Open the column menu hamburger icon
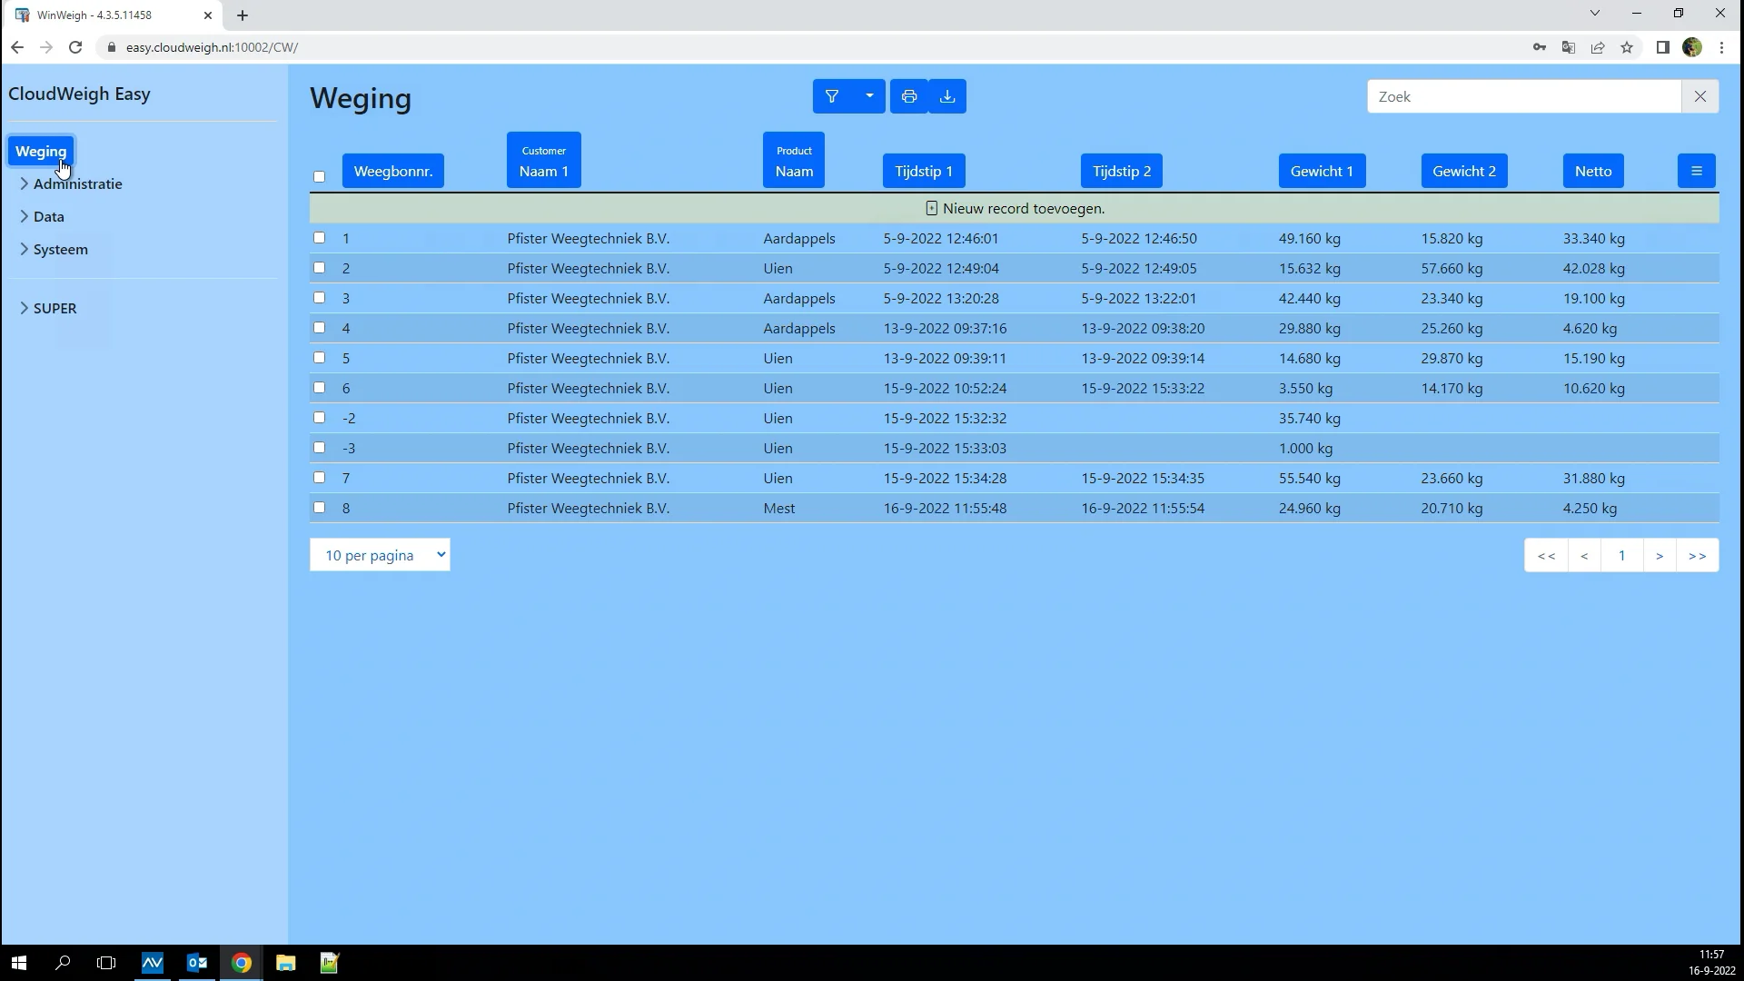This screenshot has height=981, width=1744. pyautogui.click(x=1696, y=171)
